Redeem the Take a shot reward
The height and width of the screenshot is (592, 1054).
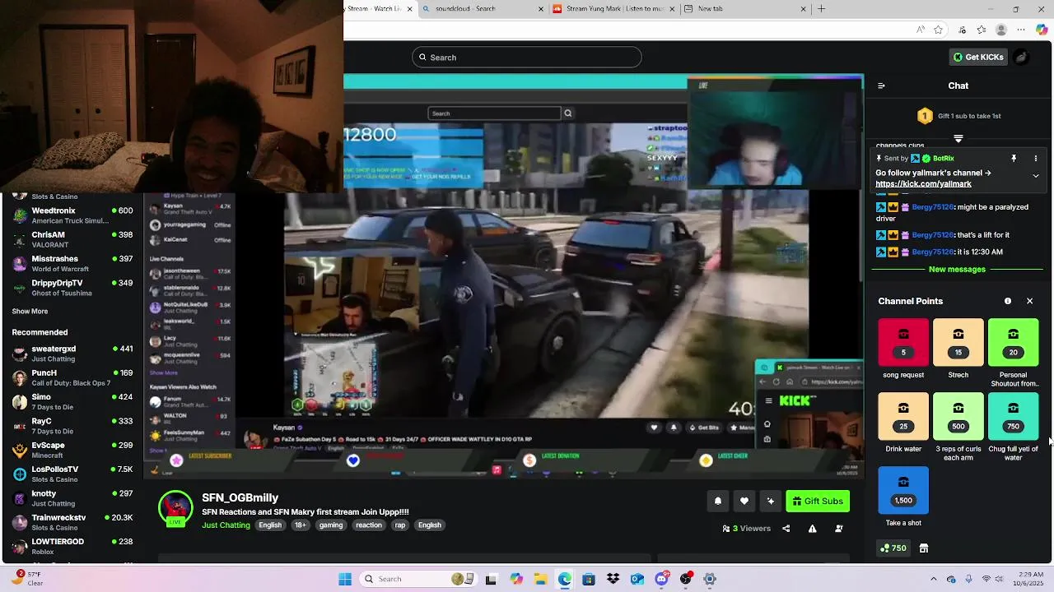coord(903,490)
